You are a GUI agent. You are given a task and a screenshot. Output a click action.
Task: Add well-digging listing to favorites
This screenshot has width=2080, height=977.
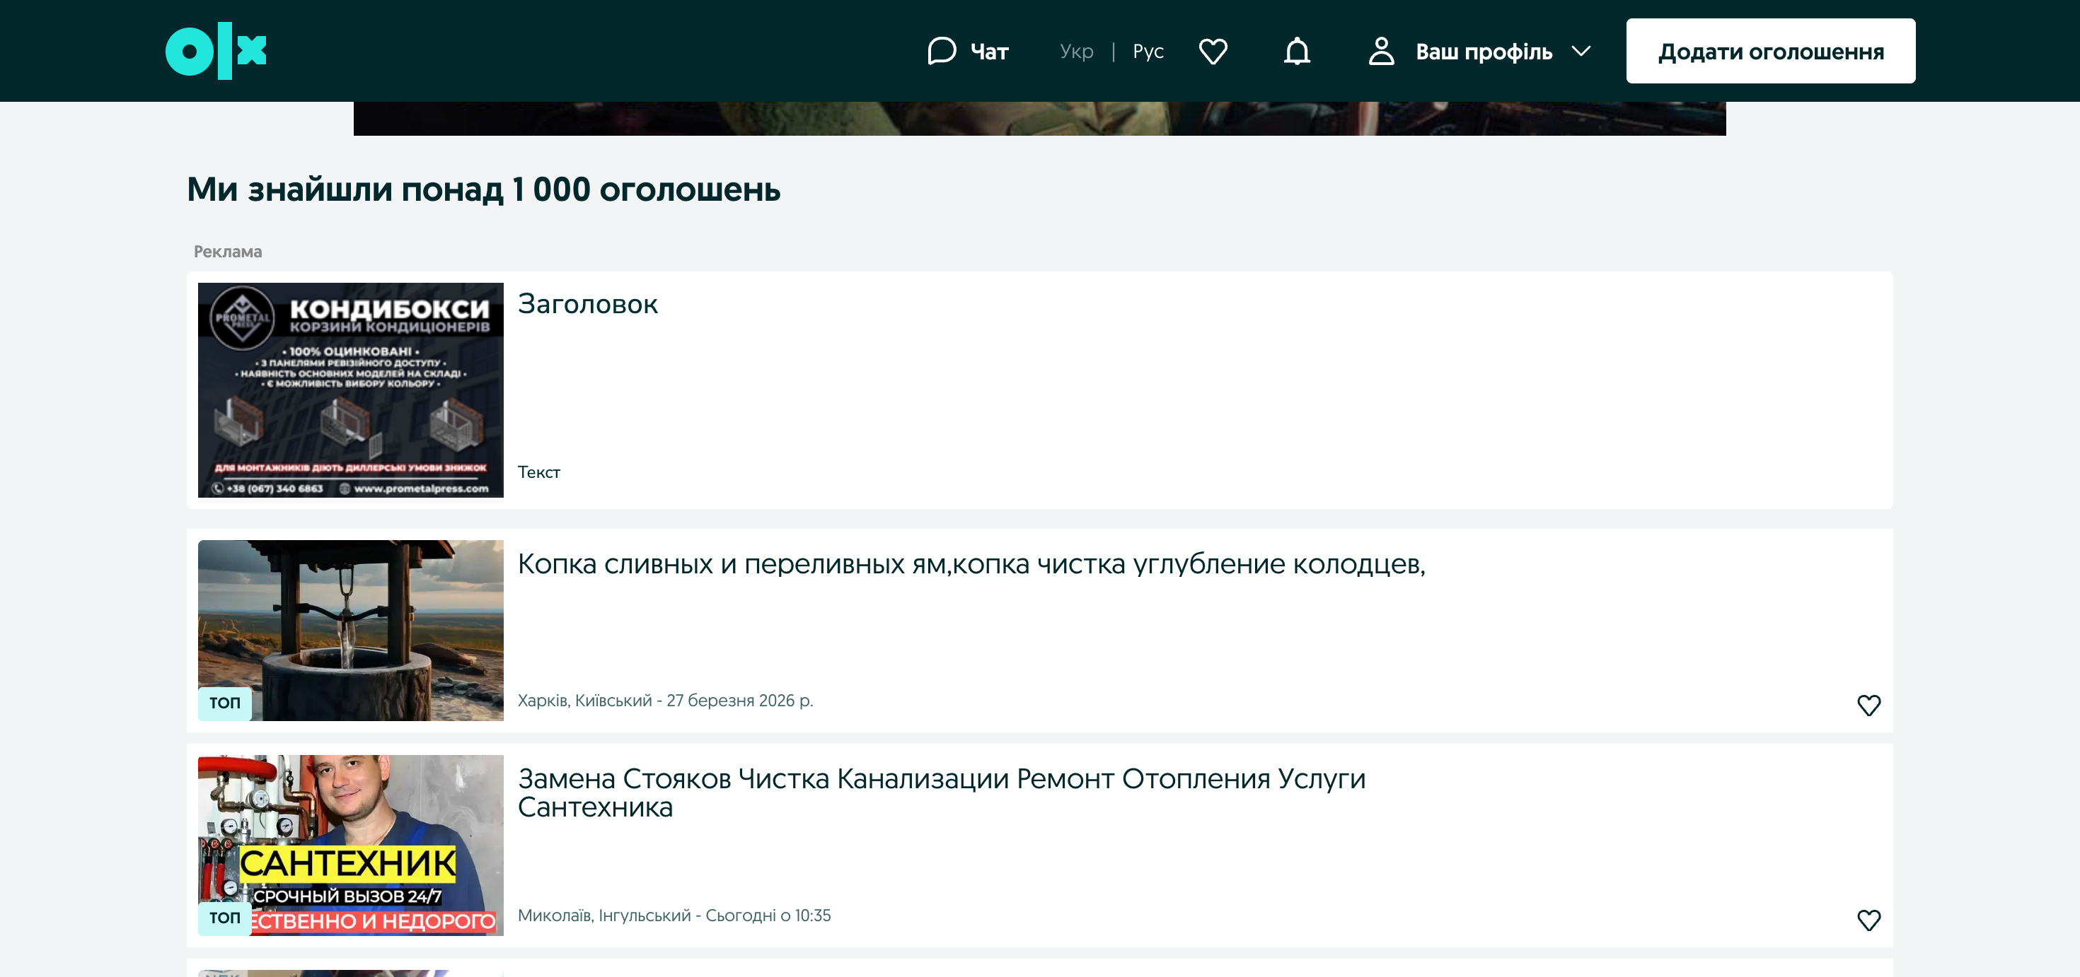point(1868,704)
